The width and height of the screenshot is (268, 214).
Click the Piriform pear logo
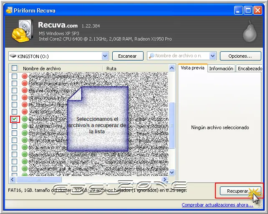pyautogui.click(x=250, y=31)
